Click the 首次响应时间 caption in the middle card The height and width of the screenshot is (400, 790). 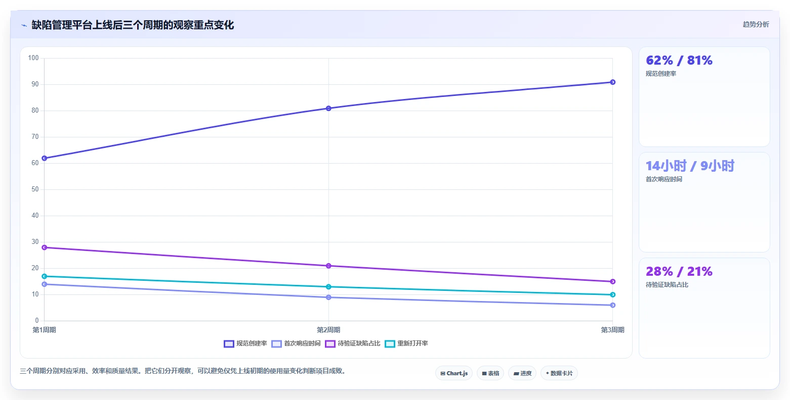[x=664, y=179]
